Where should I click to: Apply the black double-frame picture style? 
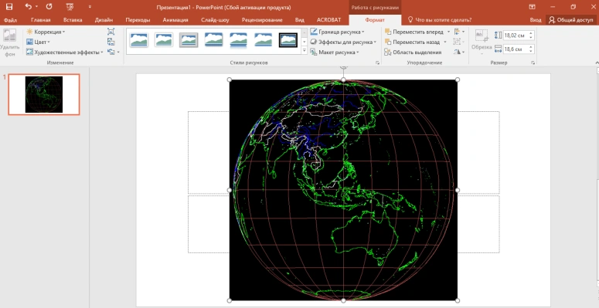click(x=288, y=40)
